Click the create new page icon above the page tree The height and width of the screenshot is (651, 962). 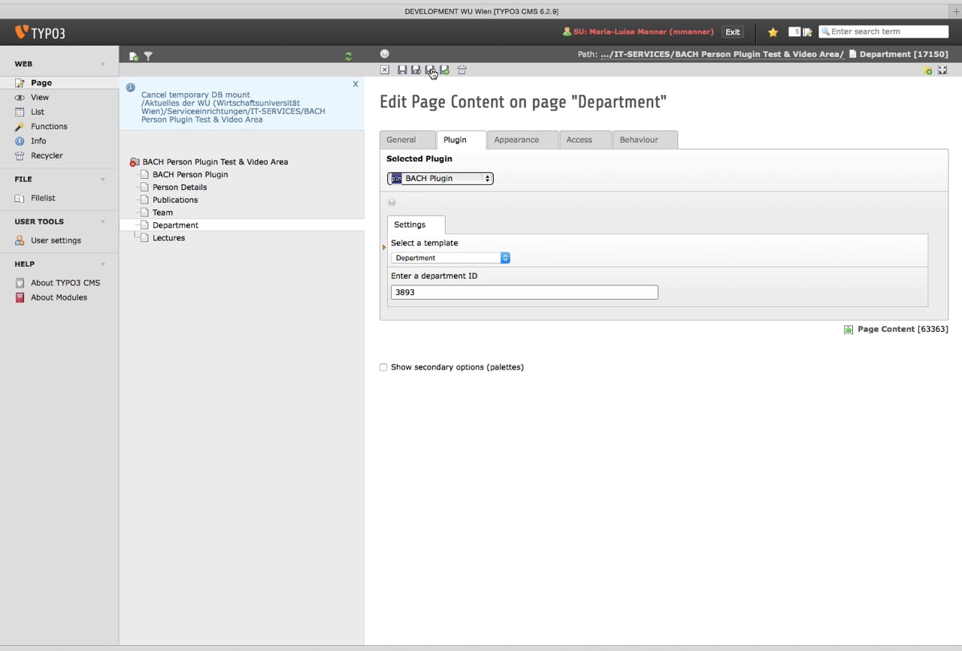point(134,56)
